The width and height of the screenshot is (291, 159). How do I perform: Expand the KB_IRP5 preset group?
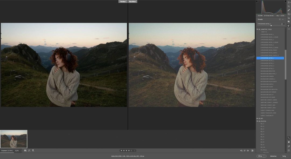(258, 118)
